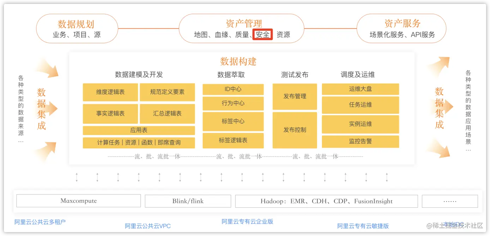The height and width of the screenshot is (236, 490).
Task: Select the 数据建模及开发 column heading
Action: click(x=139, y=75)
